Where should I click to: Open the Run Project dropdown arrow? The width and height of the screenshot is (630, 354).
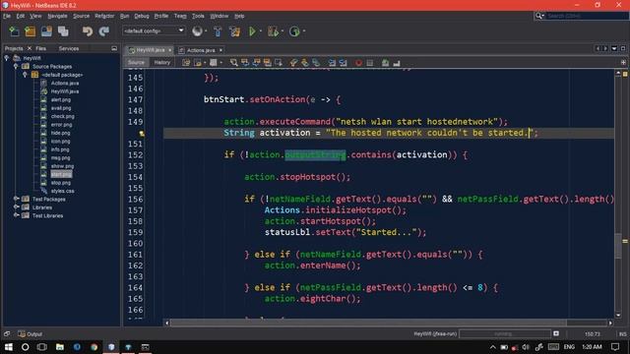(x=260, y=31)
